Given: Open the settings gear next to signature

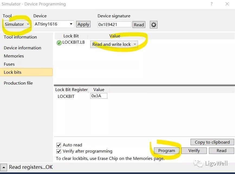Looking at the screenshot, I should pos(154,25).
